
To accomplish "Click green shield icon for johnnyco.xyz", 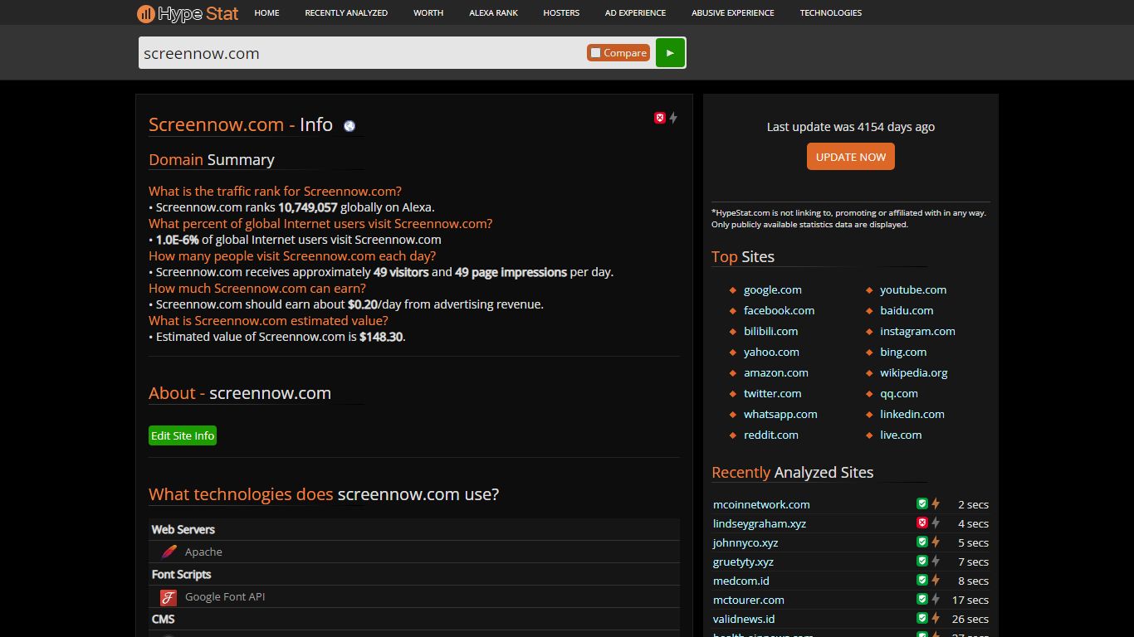I will (921, 542).
